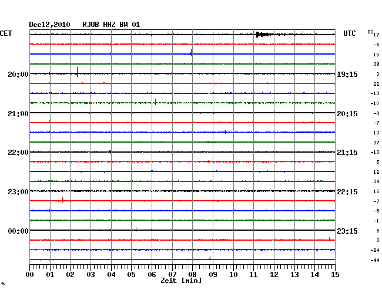This screenshot has height=290, width=382.
Task: Click DC value 15
Action: click(x=376, y=191)
